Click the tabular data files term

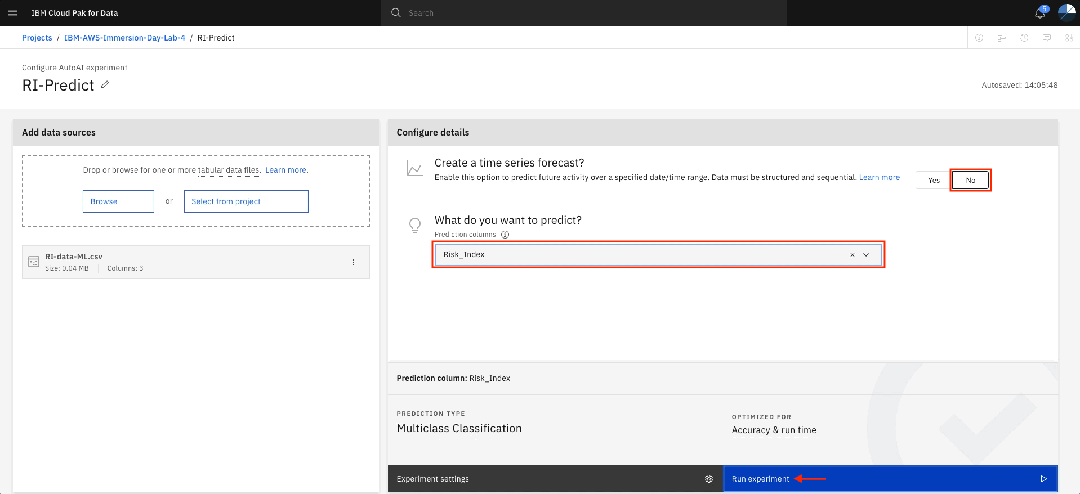coord(229,170)
